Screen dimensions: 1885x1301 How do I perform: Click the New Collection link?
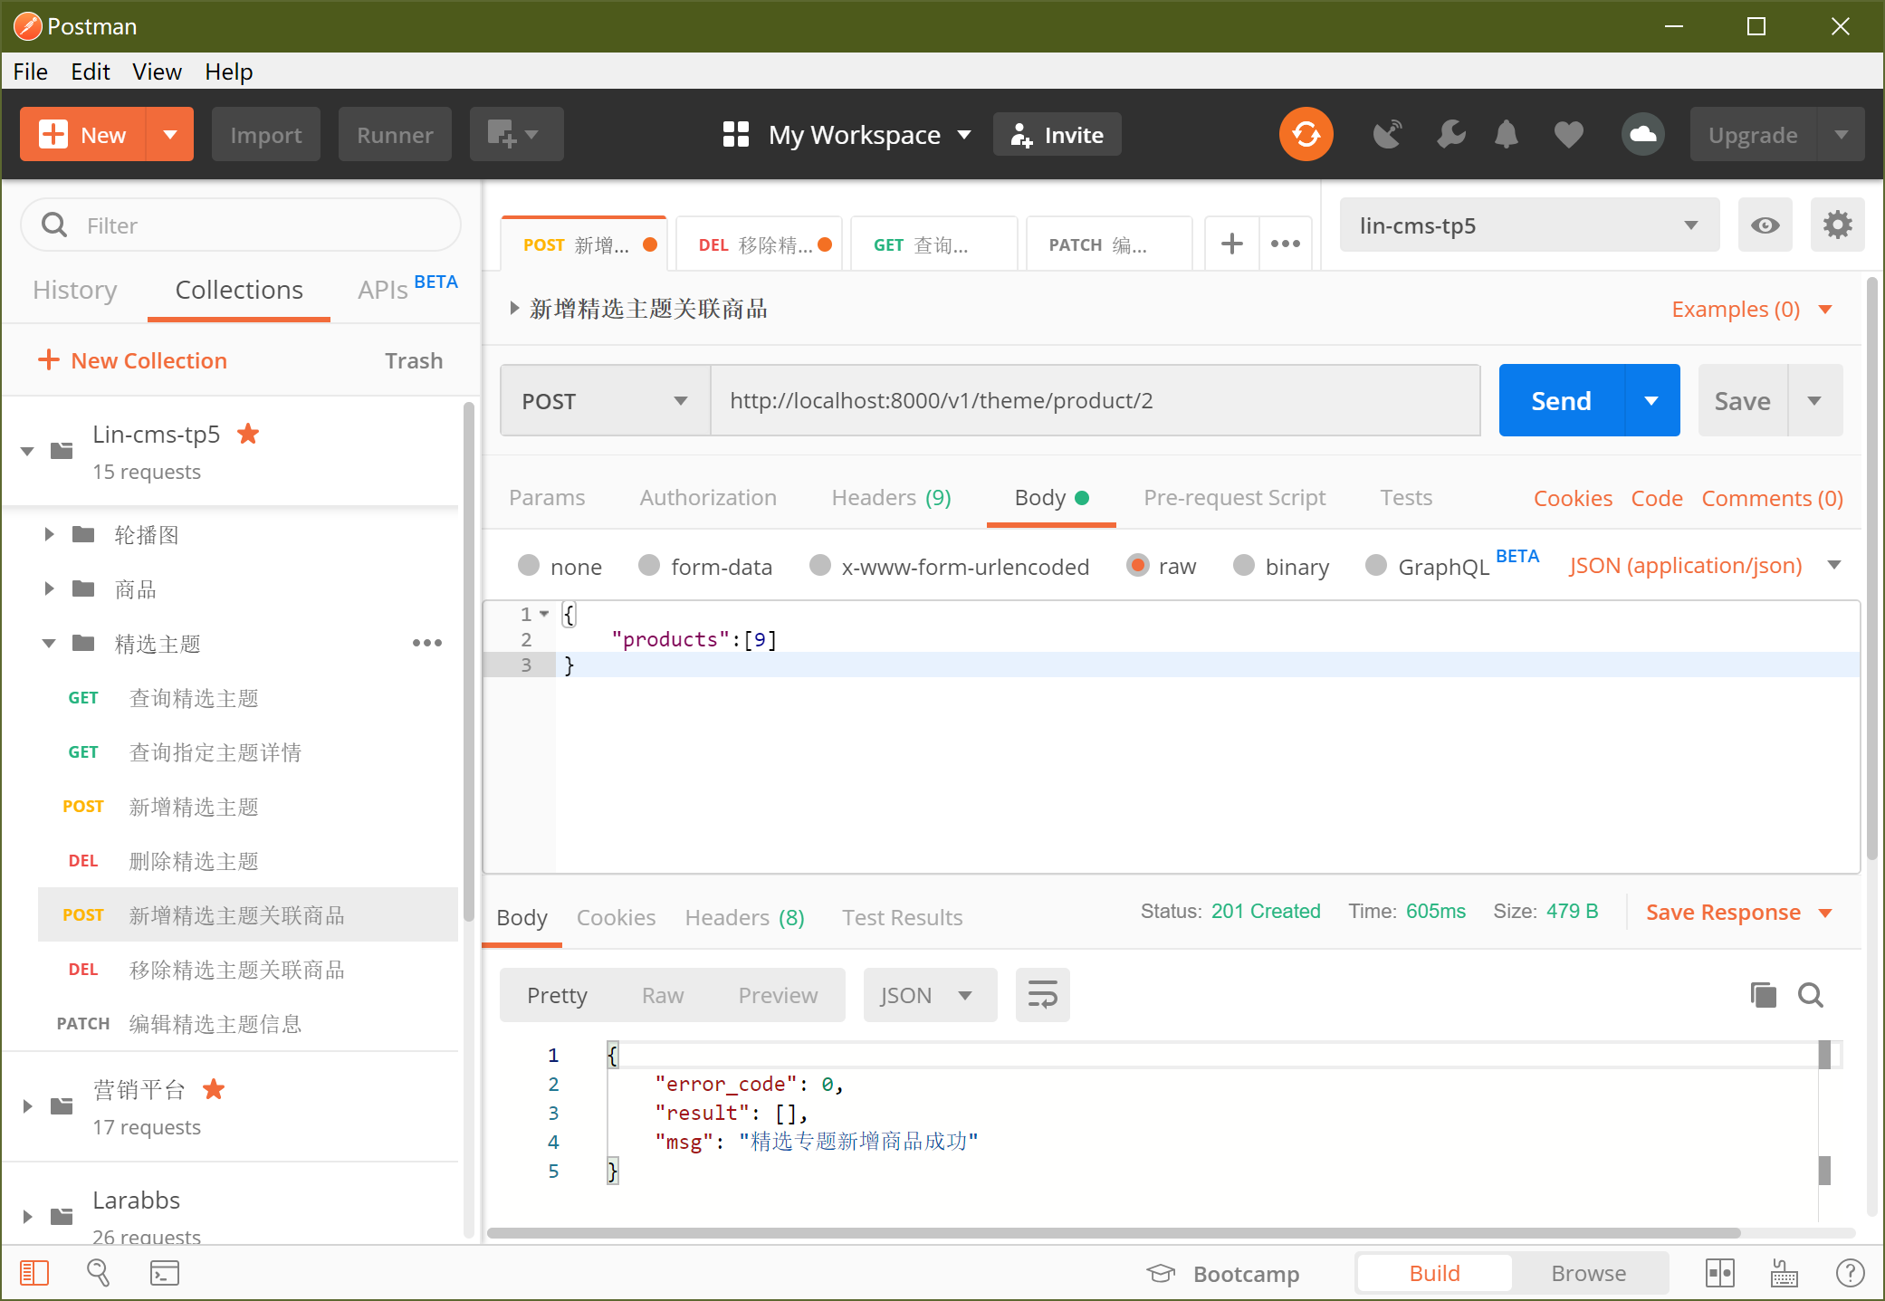(132, 360)
